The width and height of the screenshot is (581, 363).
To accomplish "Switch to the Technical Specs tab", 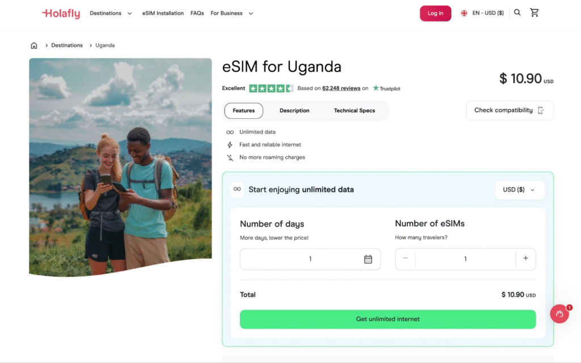I will coord(354,110).
